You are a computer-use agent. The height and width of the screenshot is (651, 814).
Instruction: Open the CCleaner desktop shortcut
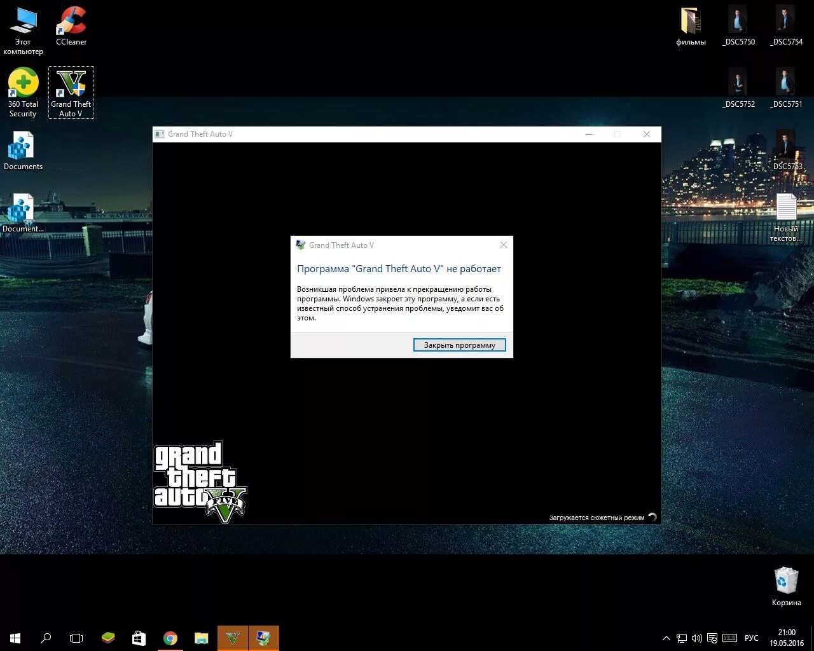(71, 26)
